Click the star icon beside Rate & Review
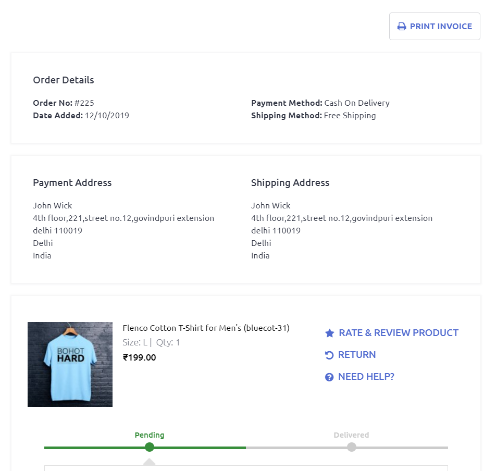Screen dimensions: 496x471 329,333
